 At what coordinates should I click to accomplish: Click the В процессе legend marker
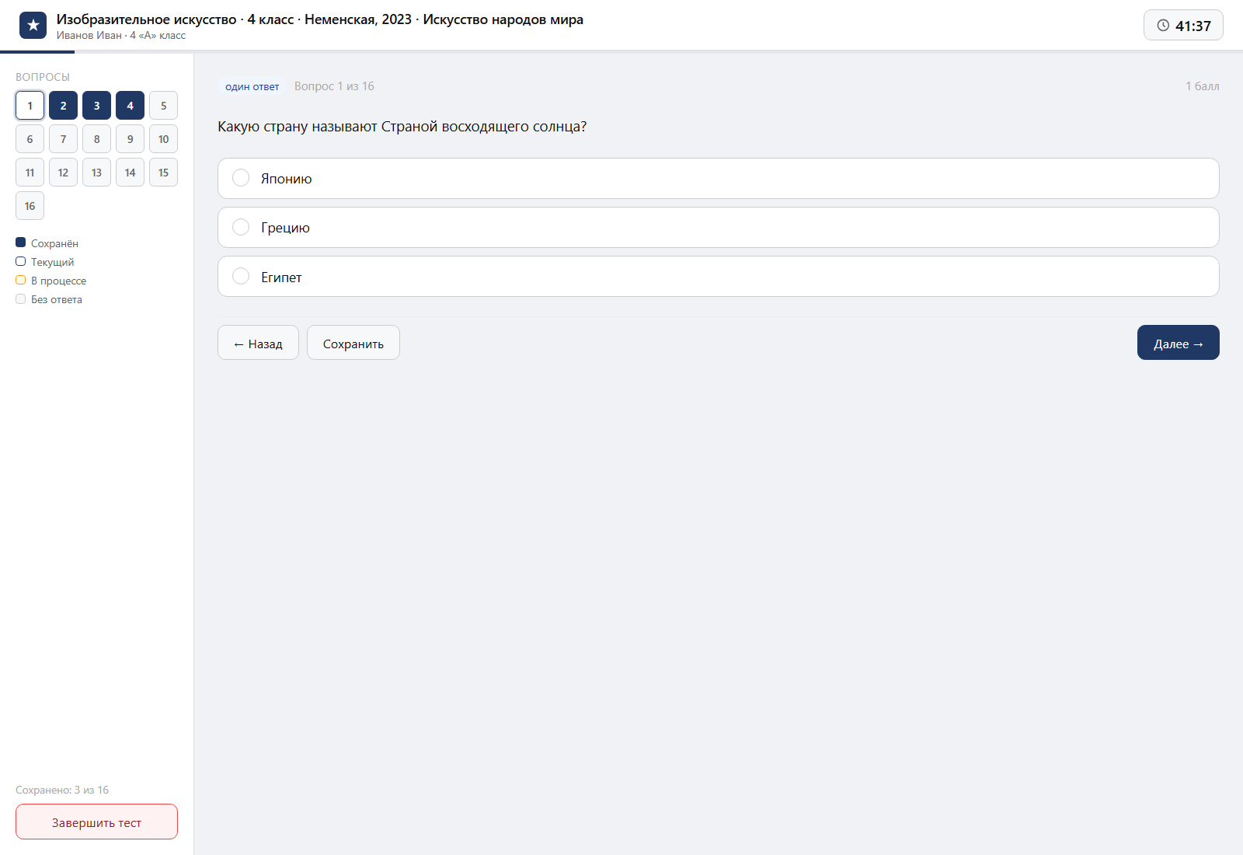(x=21, y=280)
